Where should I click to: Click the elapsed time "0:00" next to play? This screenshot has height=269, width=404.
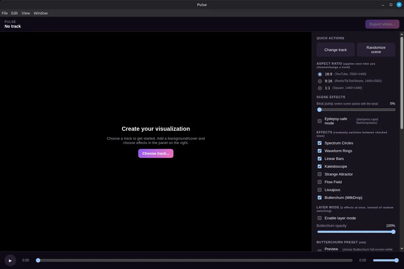(25, 261)
